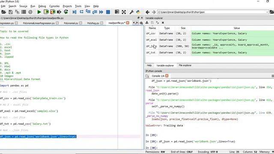The image size is (274, 154).
Task: Click the Save all files icon
Action: (17, 12)
